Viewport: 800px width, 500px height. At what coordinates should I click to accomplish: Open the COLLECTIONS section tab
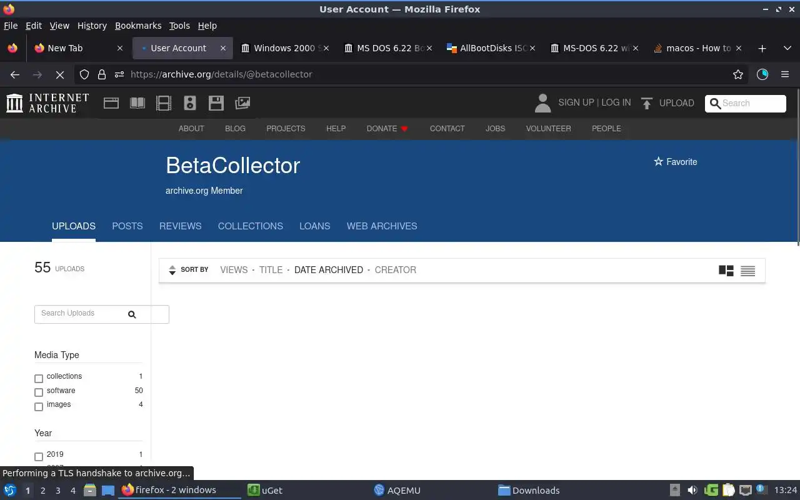click(250, 226)
